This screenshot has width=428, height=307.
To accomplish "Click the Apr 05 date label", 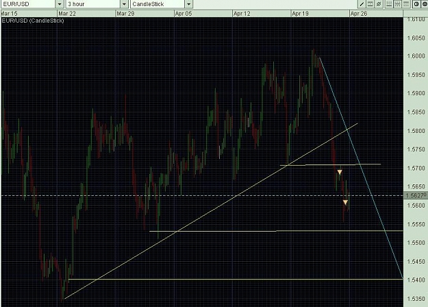I will click(x=184, y=14).
